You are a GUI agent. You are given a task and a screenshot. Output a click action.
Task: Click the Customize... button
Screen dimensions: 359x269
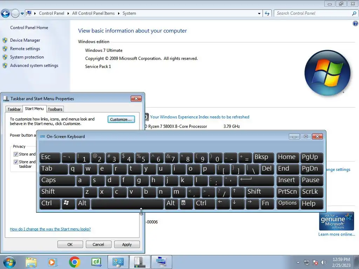(121, 119)
